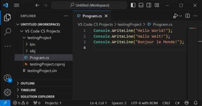Viewport: 202px width, 106px height.
Task: Open Explorer views and more actions ellipsis
Action: point(66,16)
